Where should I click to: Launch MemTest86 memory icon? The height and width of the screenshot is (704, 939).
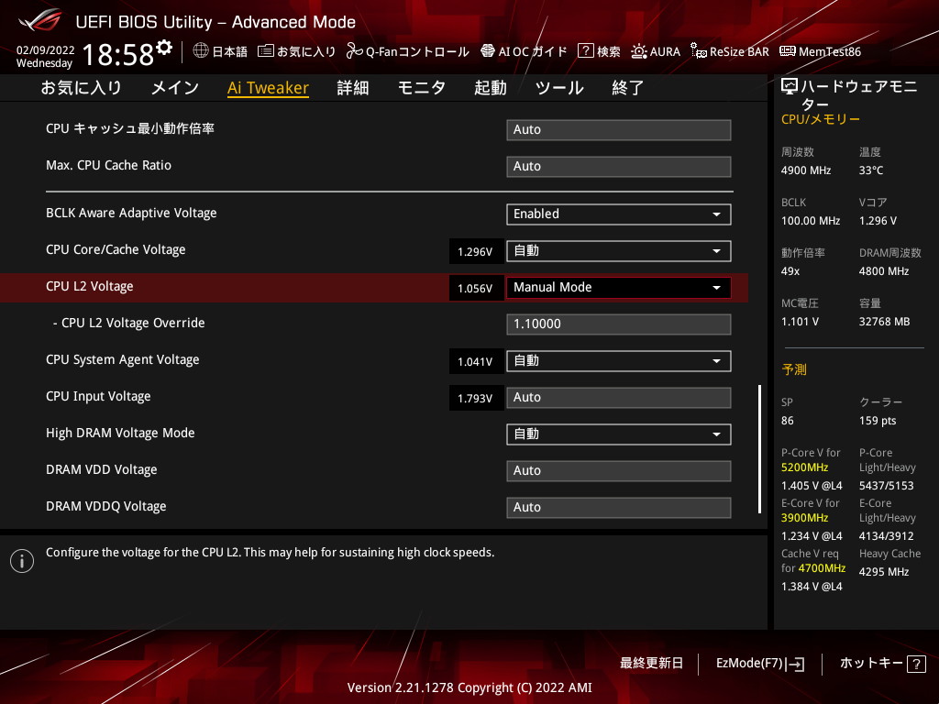tap(788, 51)
